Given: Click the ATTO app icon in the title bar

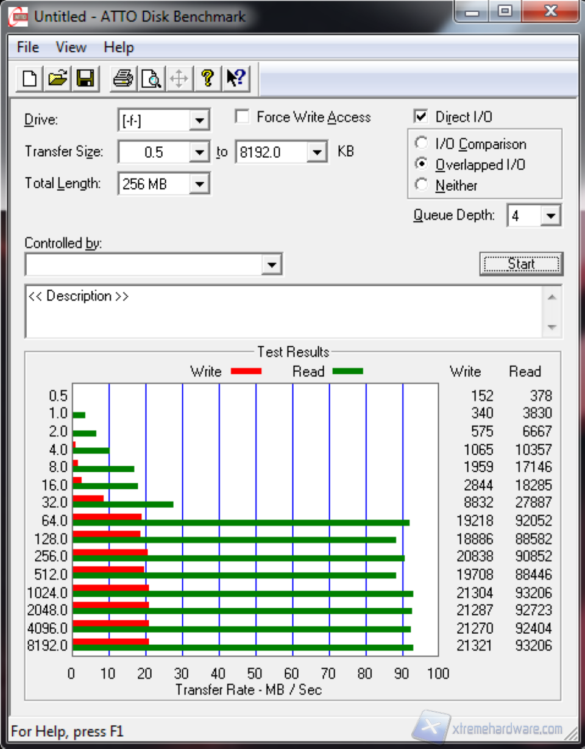Looking at the screenshot, I should (x=18, y=16).
